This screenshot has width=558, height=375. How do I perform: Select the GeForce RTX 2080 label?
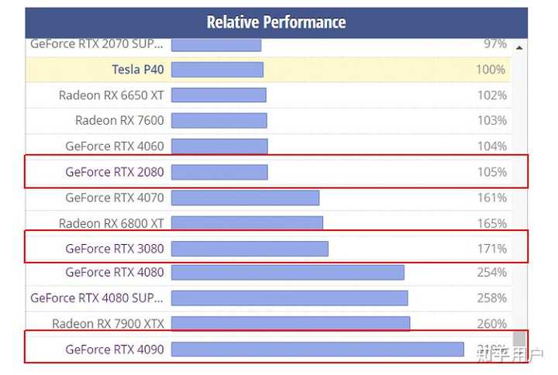(x=115, y=172)
